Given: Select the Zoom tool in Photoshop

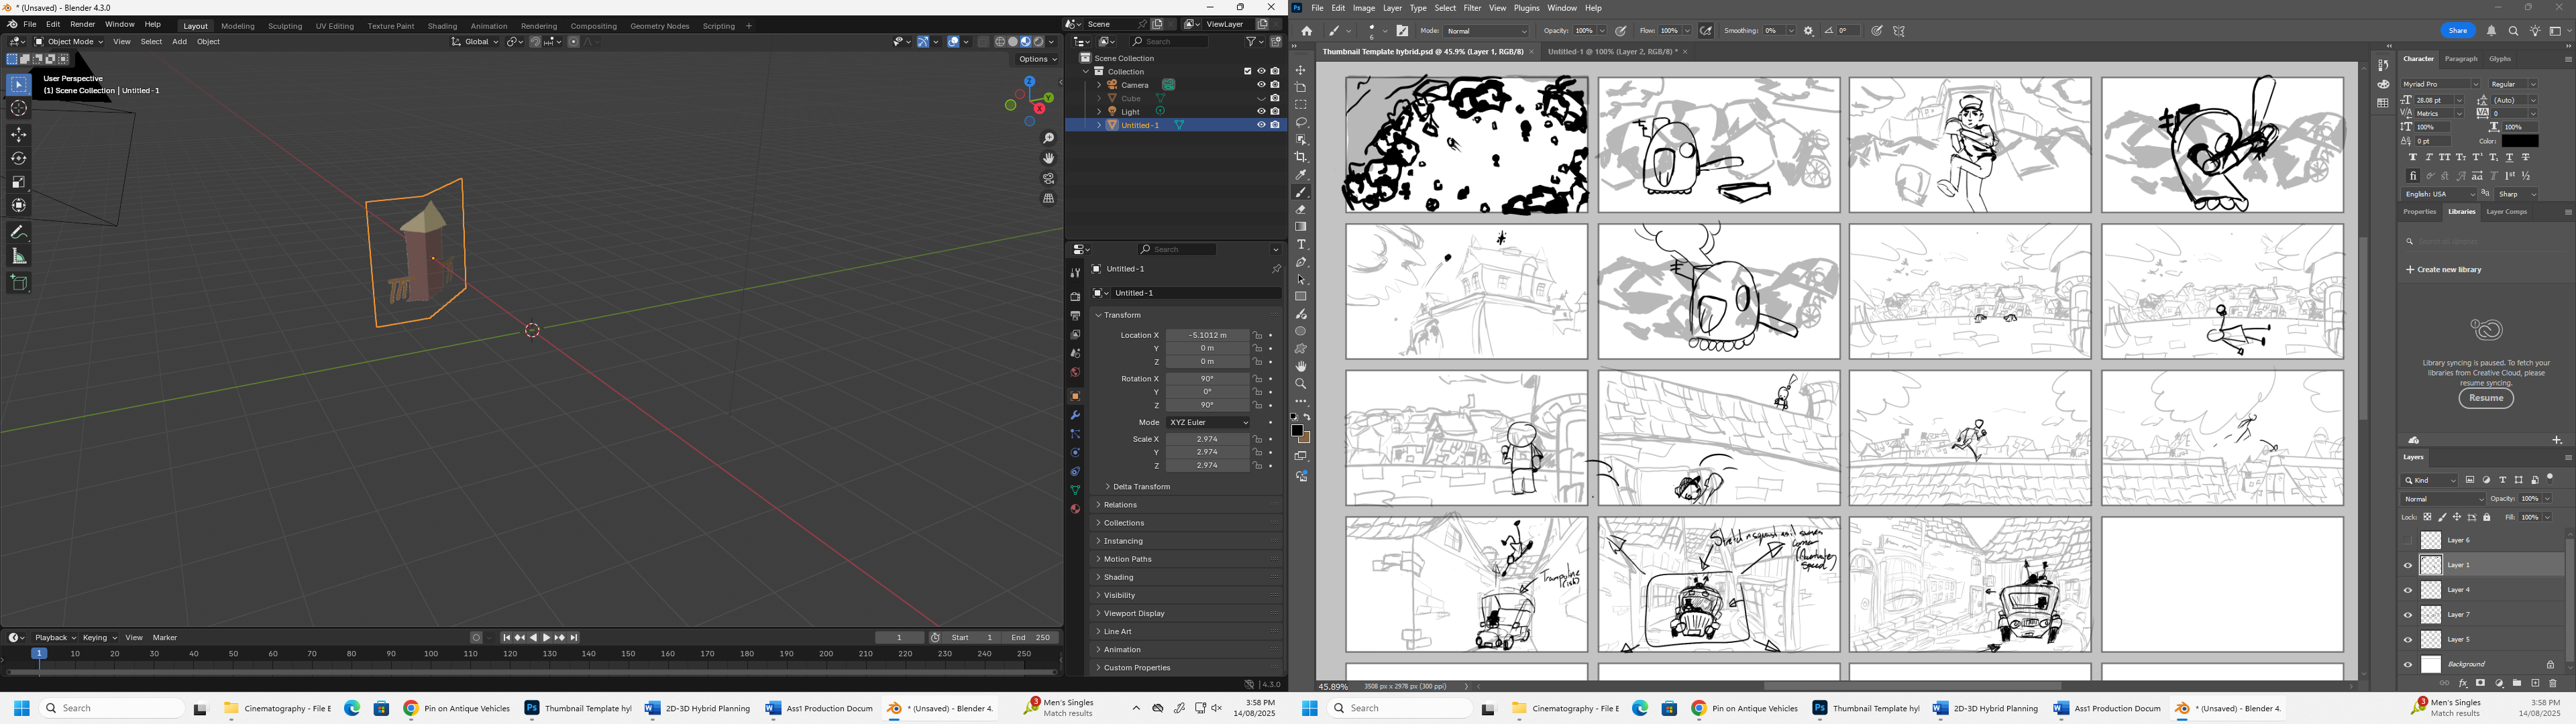Looking at the screenshot, I should [x=1301, y=384].
